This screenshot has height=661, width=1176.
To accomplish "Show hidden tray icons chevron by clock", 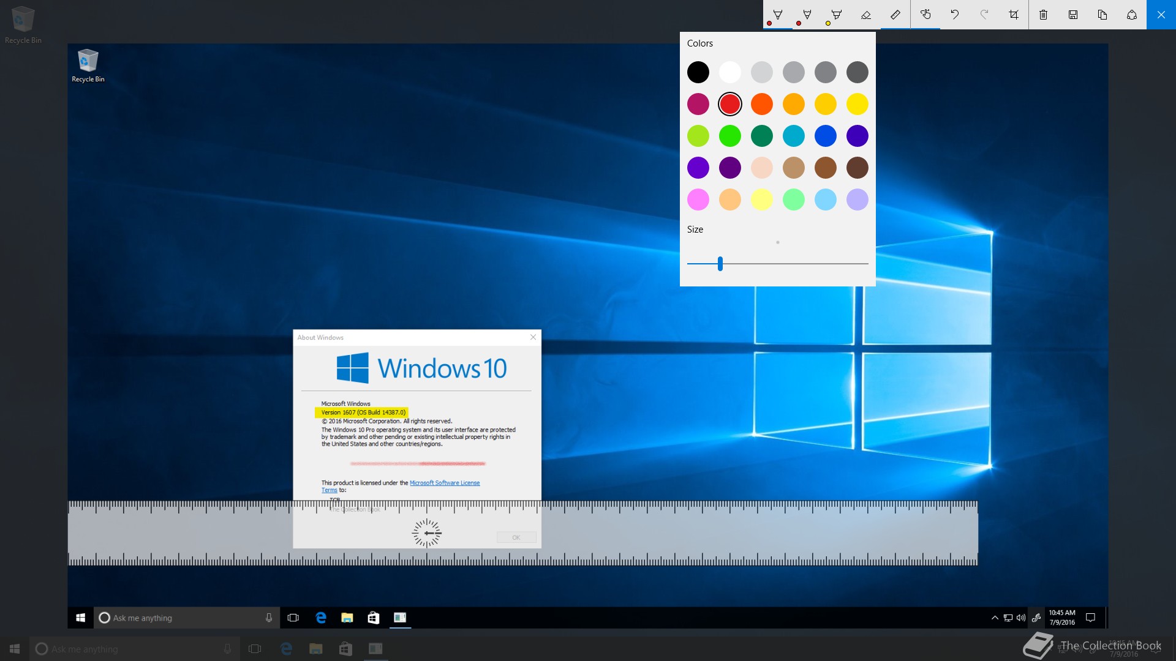I will 995,618.
